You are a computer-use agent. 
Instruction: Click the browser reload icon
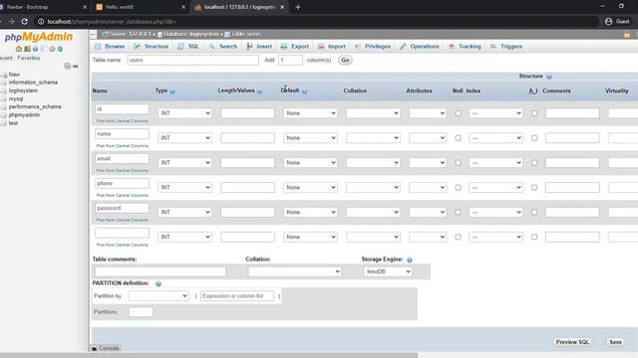(24, 22)
